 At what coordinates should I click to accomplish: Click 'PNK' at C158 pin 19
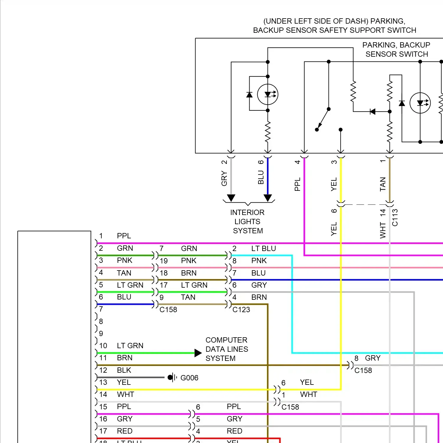[x=189, y=261]
